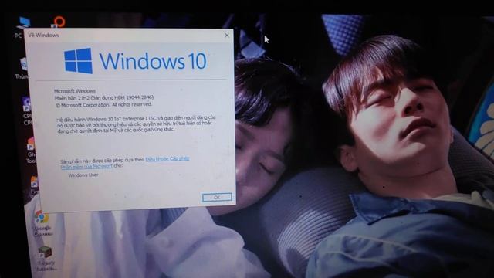The height and width of the screenshot is (278, 494).
Task: Open the orange circle desktop shortcut
Action: pos(59,22)
